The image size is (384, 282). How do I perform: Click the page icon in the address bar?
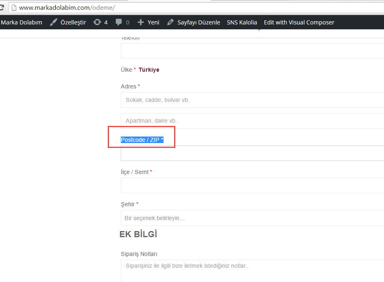click(x=13, y=7)
